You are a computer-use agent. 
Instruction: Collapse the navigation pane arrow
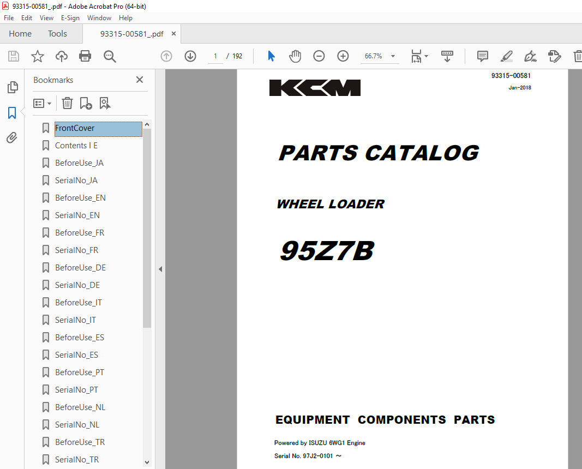pyautogui.click(x=160, y=269)
